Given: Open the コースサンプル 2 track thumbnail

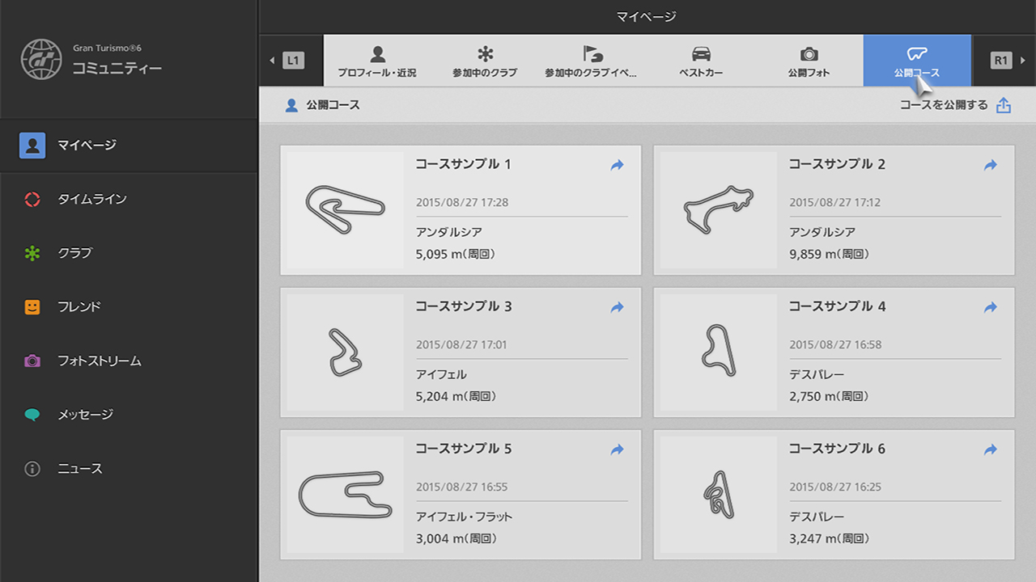Looking at the screenshot, I should point(718,210).
